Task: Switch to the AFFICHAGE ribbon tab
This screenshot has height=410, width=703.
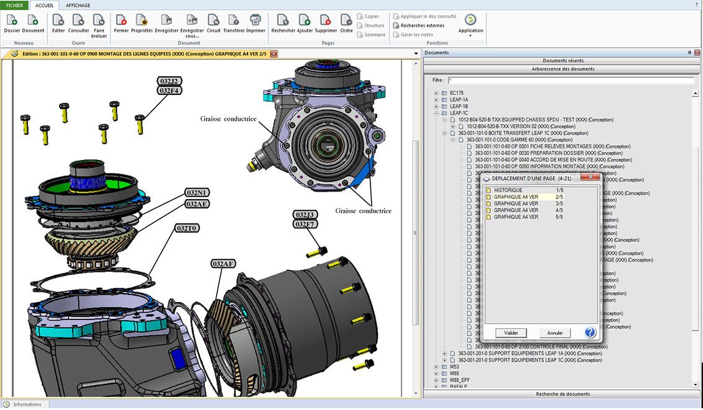Action: coord(78,6)
